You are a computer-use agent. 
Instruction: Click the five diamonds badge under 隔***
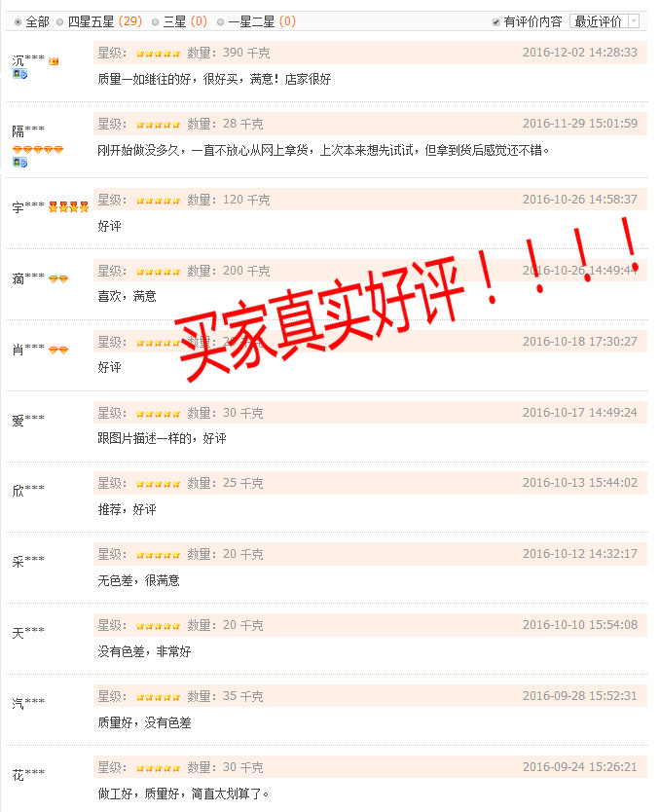point(38,150)
